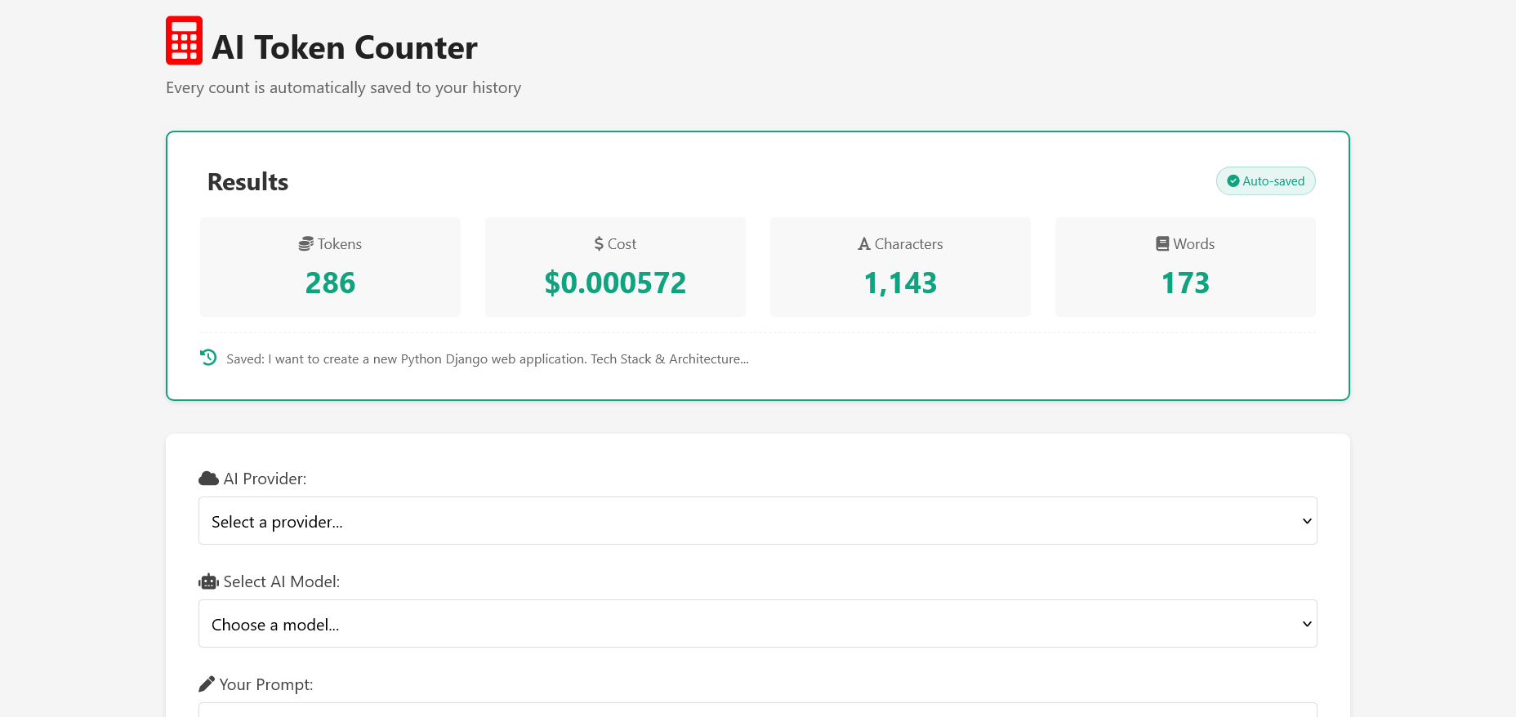Select the Results section heading

tap(247, 181)
